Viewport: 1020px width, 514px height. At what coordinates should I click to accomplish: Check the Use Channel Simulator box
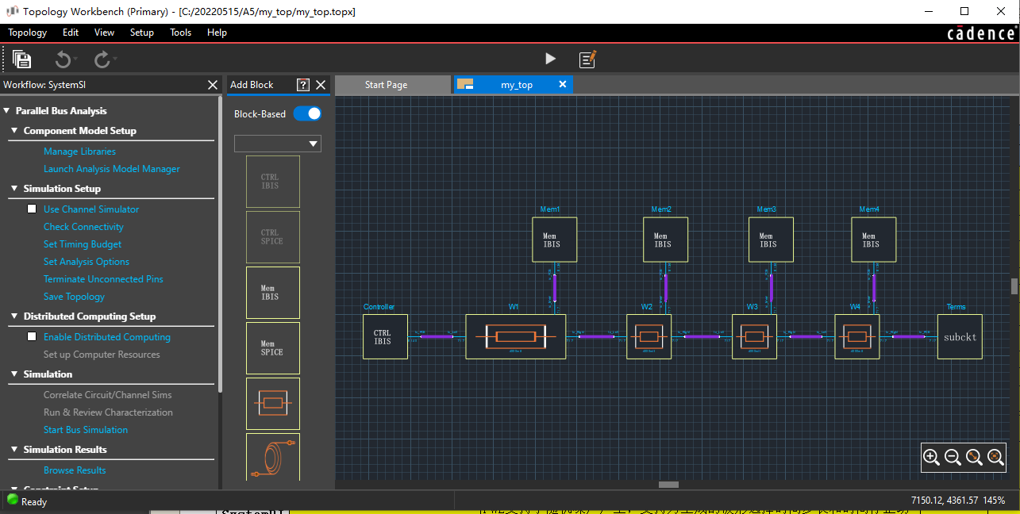coord(33,209)
